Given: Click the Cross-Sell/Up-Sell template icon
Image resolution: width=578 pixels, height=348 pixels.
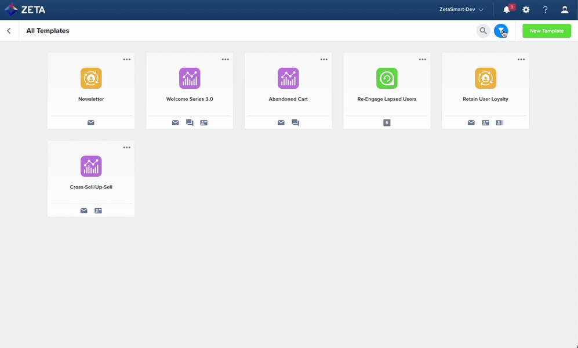Looking at the screenshot, I should coord(91,165).
